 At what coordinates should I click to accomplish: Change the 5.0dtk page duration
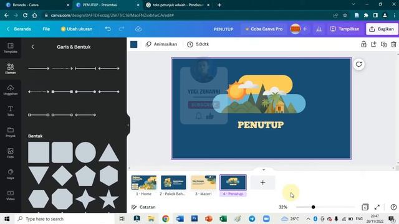(x=198, y=44)
